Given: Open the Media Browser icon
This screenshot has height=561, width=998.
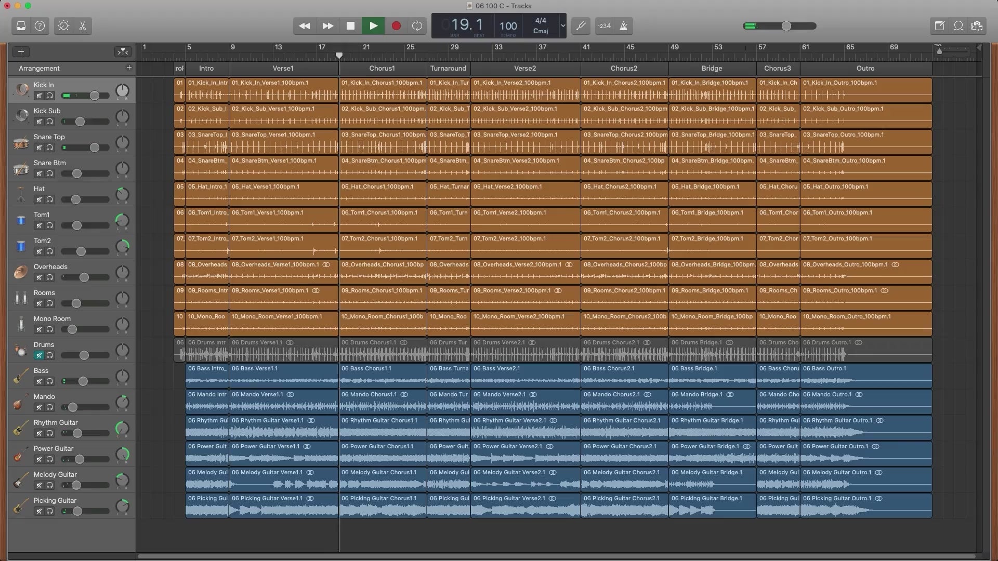Looking at the screenshot, I should click(977, 26).
